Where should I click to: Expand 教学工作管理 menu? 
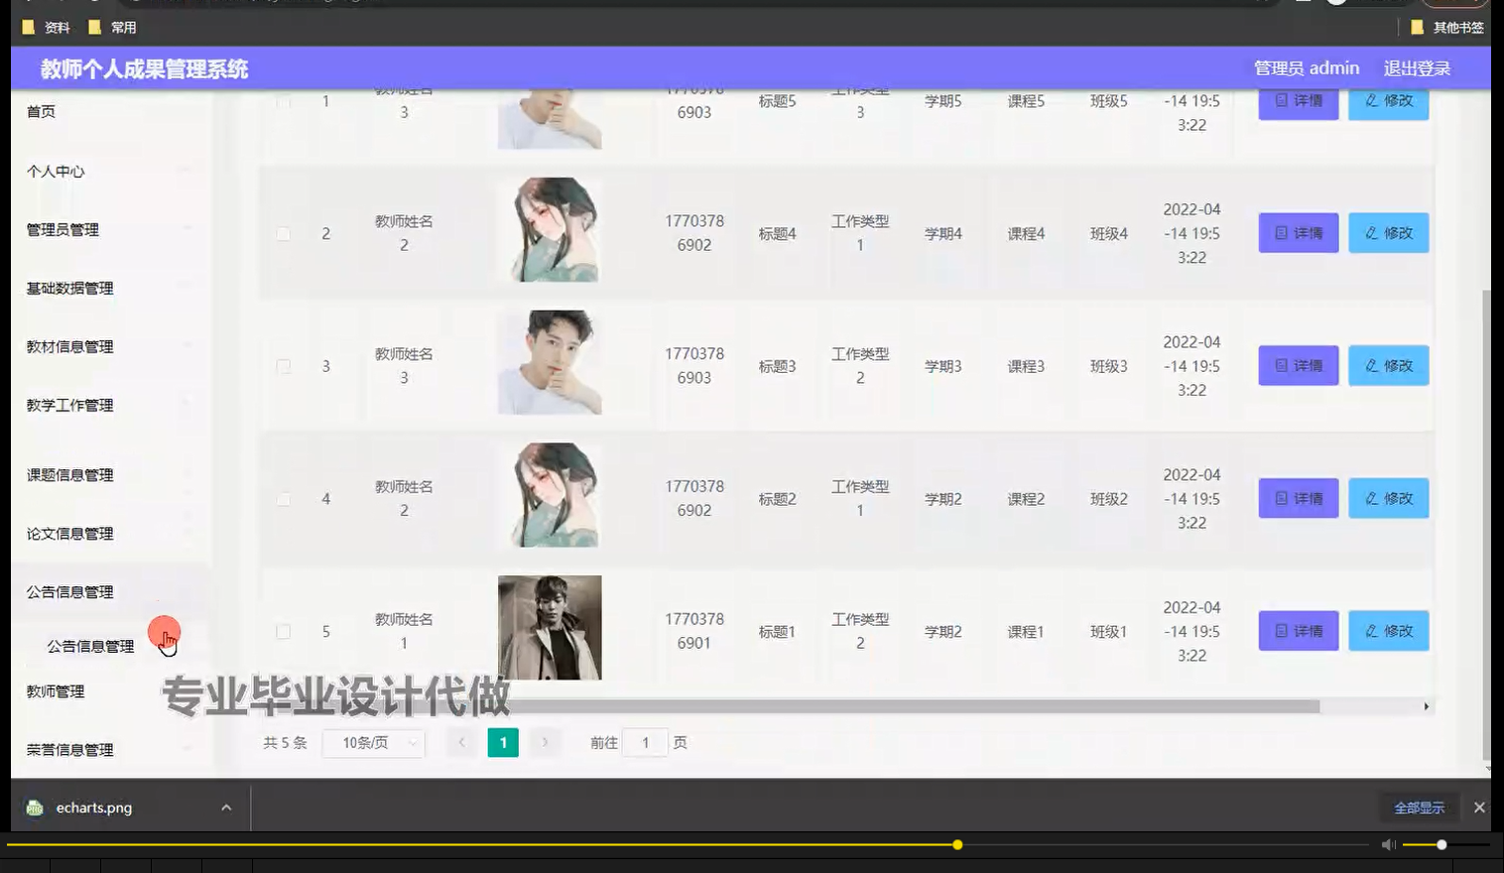pyautogui.click(x=110, y=405)
